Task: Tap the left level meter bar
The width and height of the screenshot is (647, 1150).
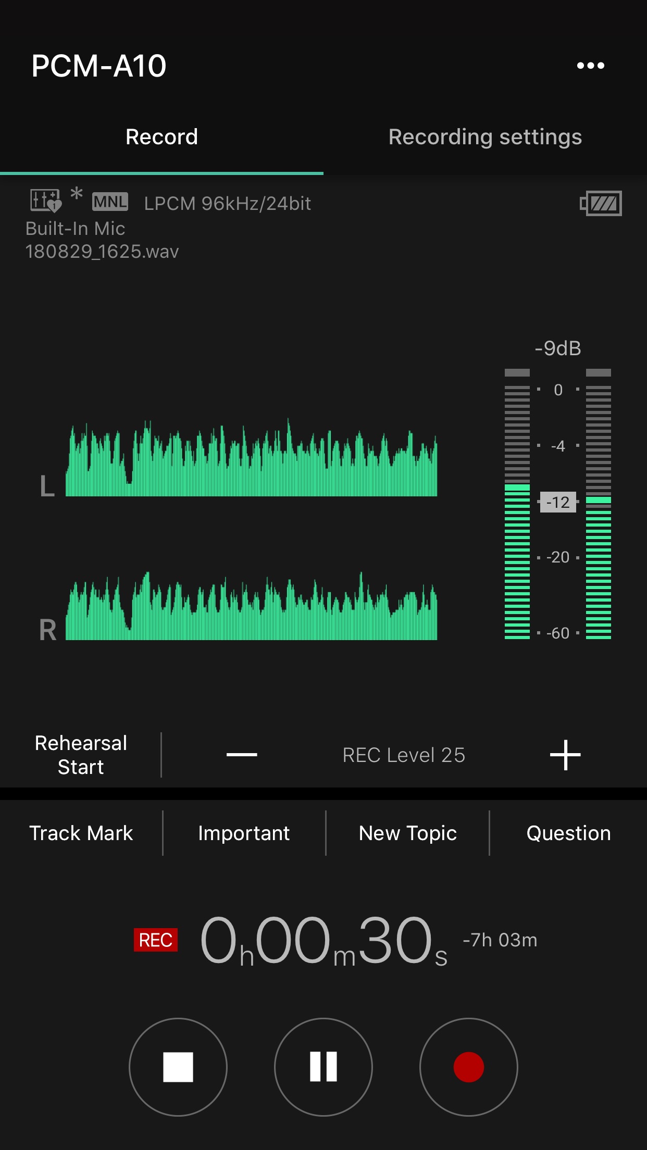Action: click(517, 504)
